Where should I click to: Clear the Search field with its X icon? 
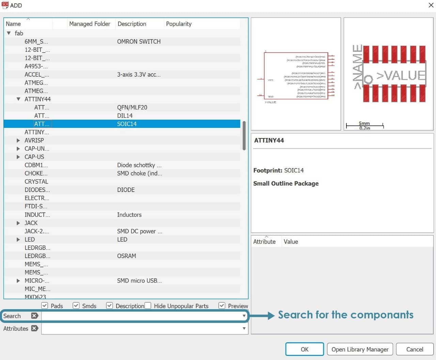pyautogui.click(x=34, y=316)
